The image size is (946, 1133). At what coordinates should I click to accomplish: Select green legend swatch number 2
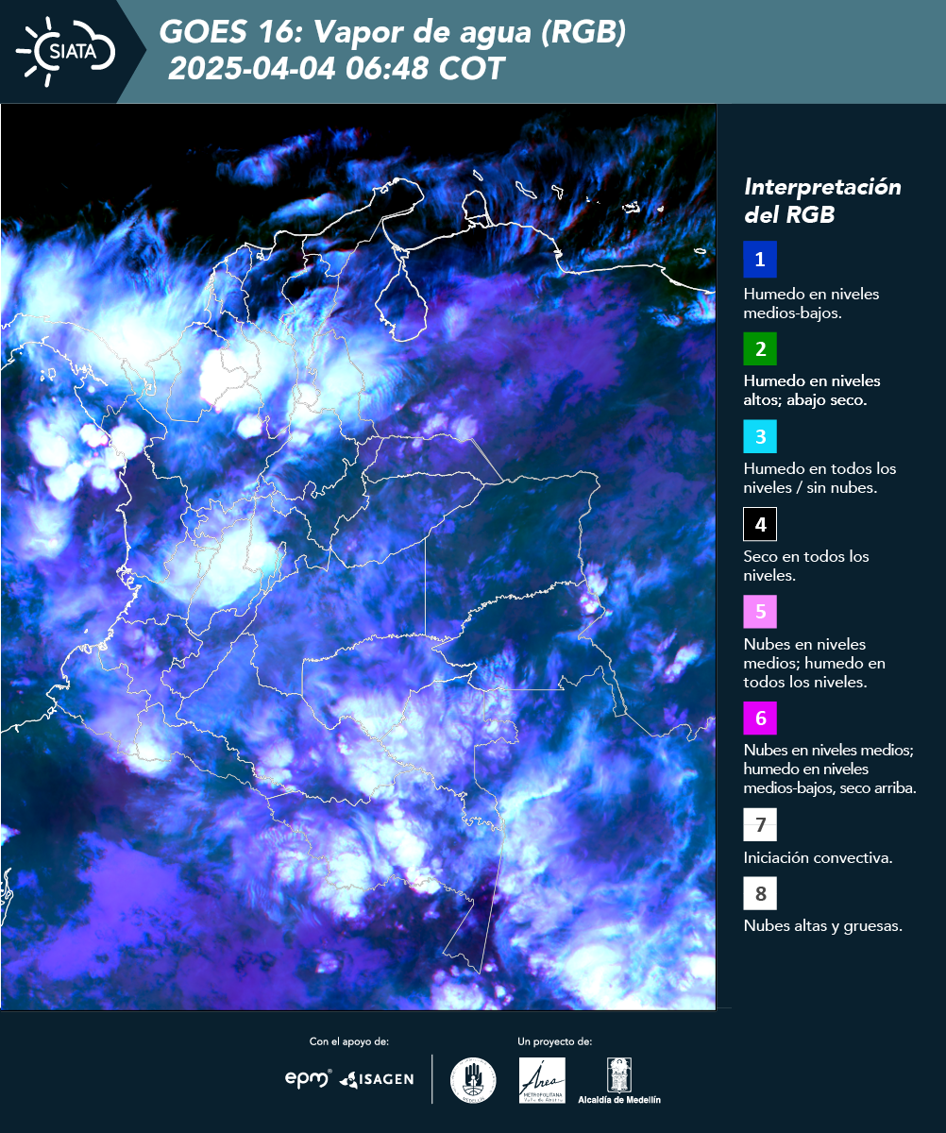[x=760, y=348]
